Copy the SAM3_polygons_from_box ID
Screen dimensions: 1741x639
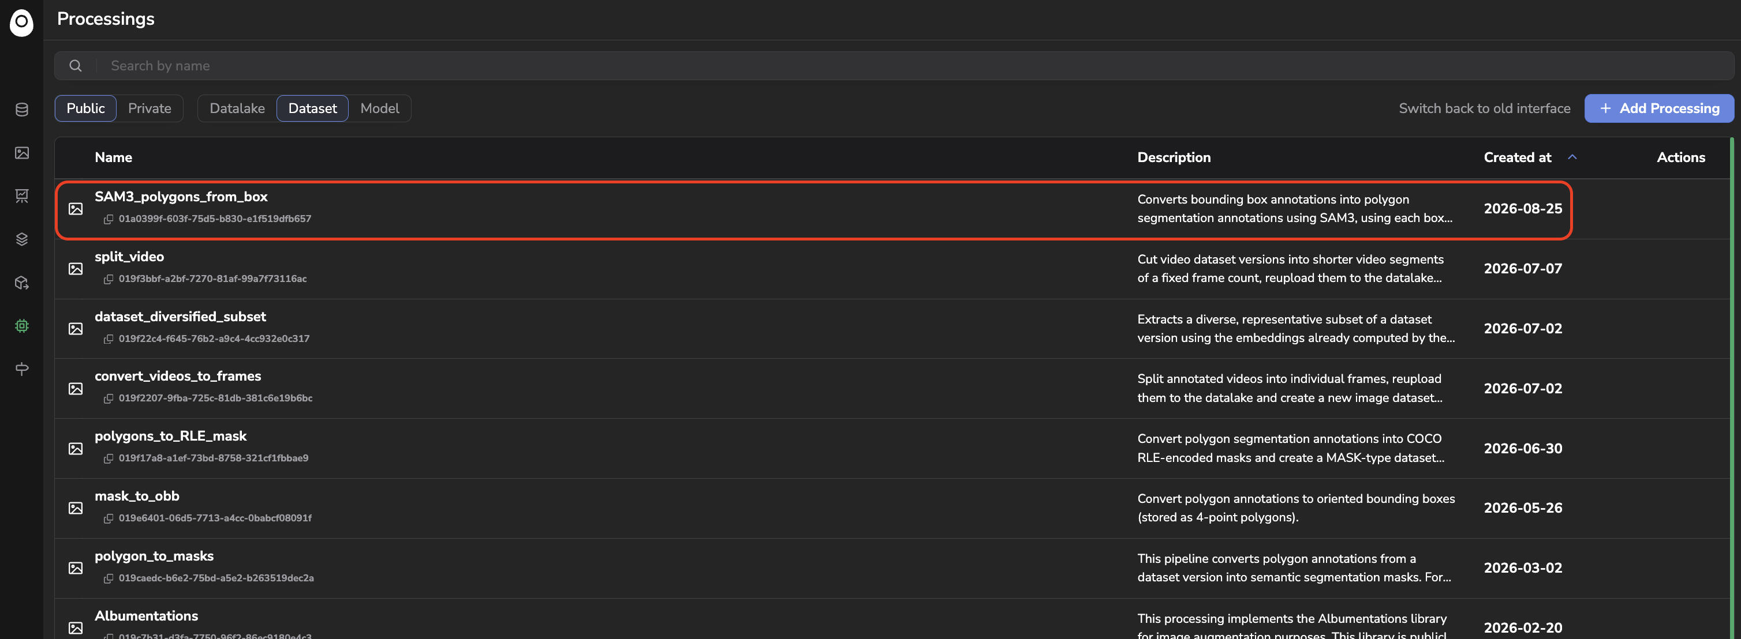pos(108,219)
